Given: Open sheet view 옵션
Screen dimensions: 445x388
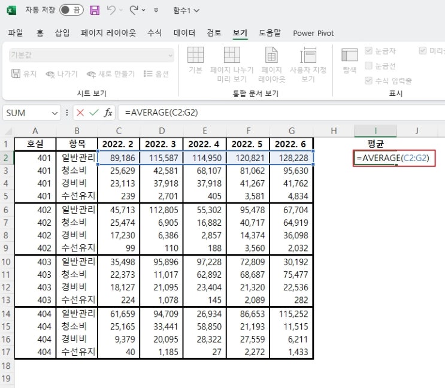Looking at the screenshot, I should [156, 74].
